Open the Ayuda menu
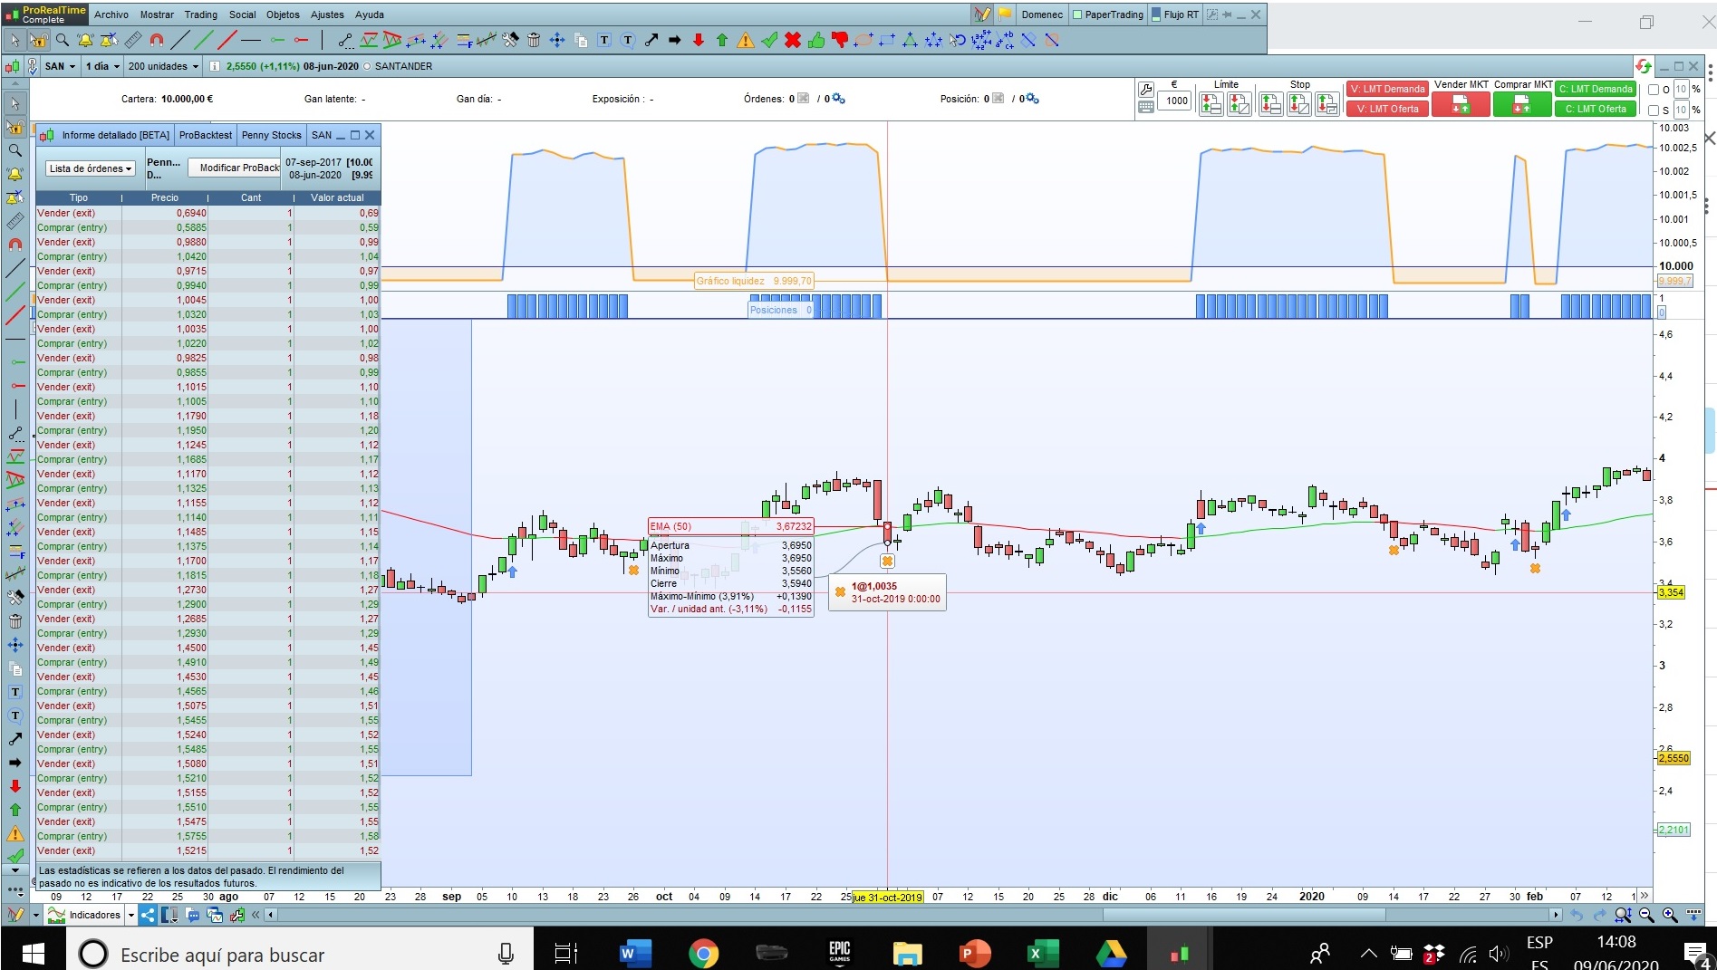The image size is (1717, 970). point(370,14)
